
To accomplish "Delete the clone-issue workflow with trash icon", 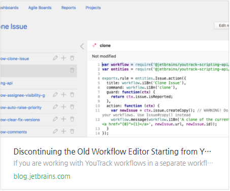I will (x=72, y=58).
